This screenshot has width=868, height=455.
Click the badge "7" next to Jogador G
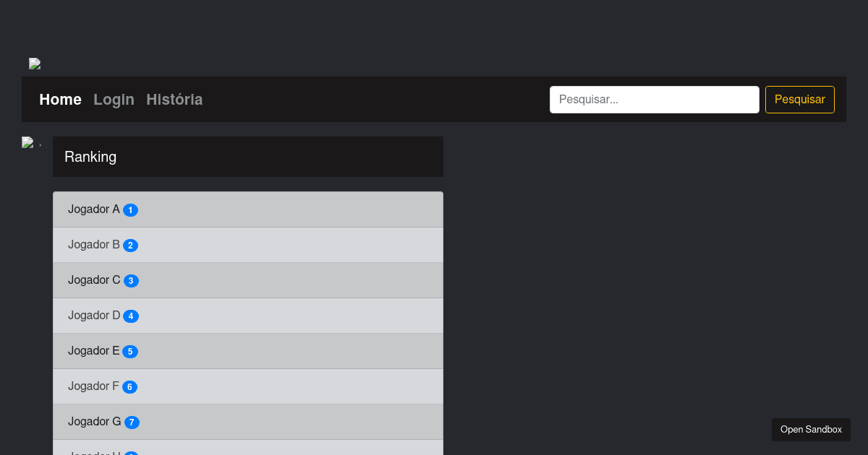(x=132, y=422)
